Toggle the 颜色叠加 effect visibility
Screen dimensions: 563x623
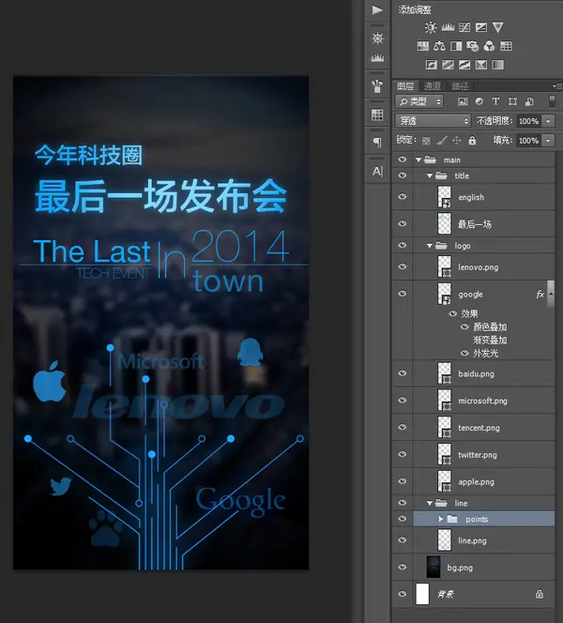tap(464, 327)
